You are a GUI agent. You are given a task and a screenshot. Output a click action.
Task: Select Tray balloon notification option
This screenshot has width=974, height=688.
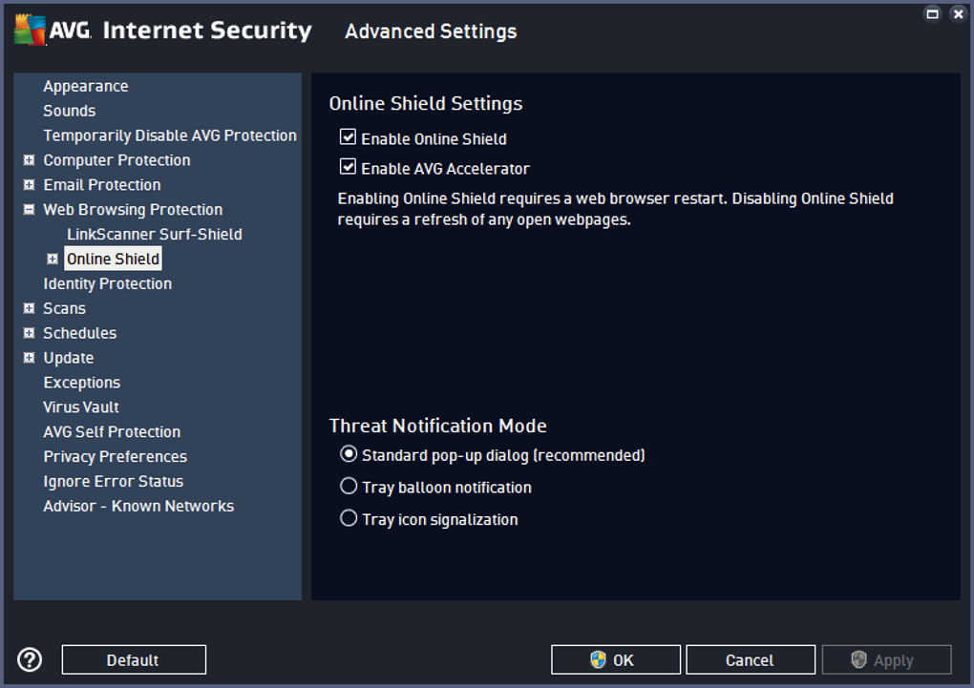(x=349, y=487)
